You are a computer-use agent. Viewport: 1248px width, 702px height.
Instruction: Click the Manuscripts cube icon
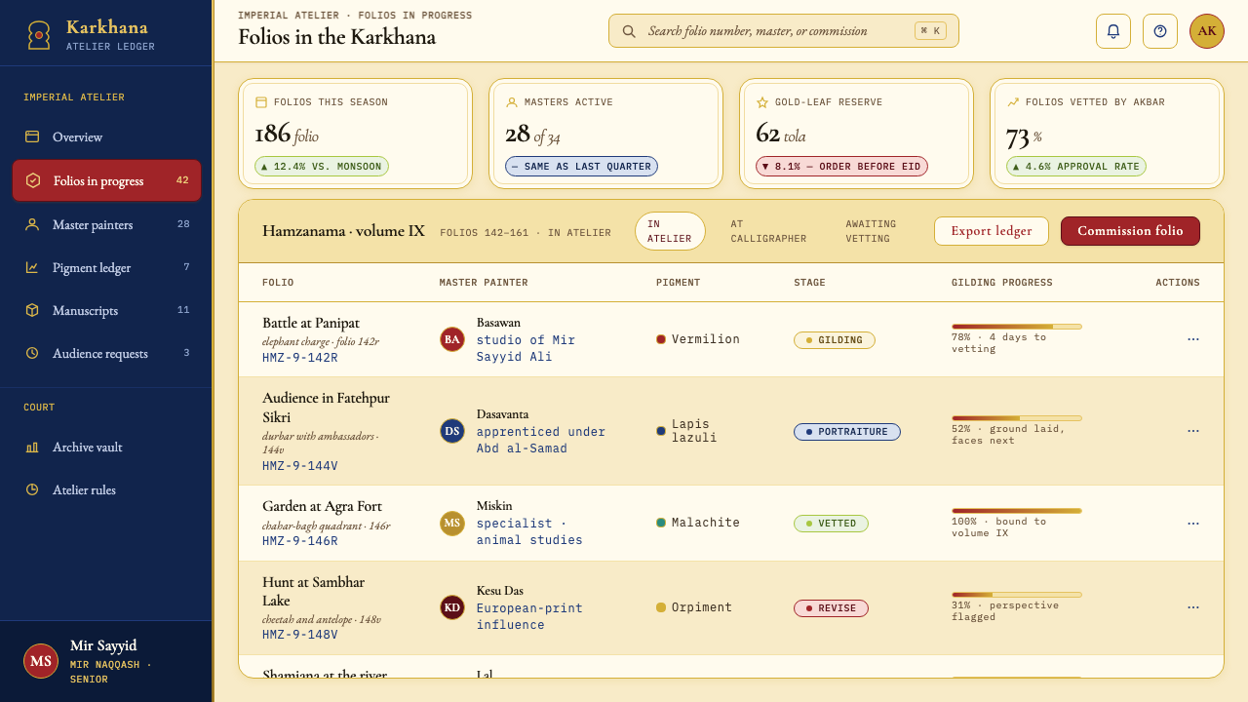point(32,311)
